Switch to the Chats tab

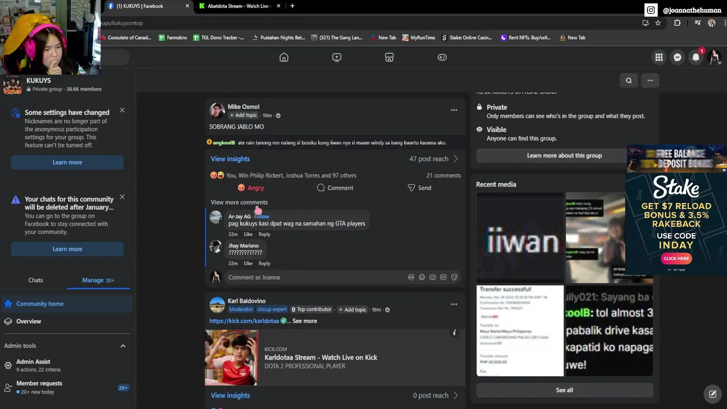point(36,280)
